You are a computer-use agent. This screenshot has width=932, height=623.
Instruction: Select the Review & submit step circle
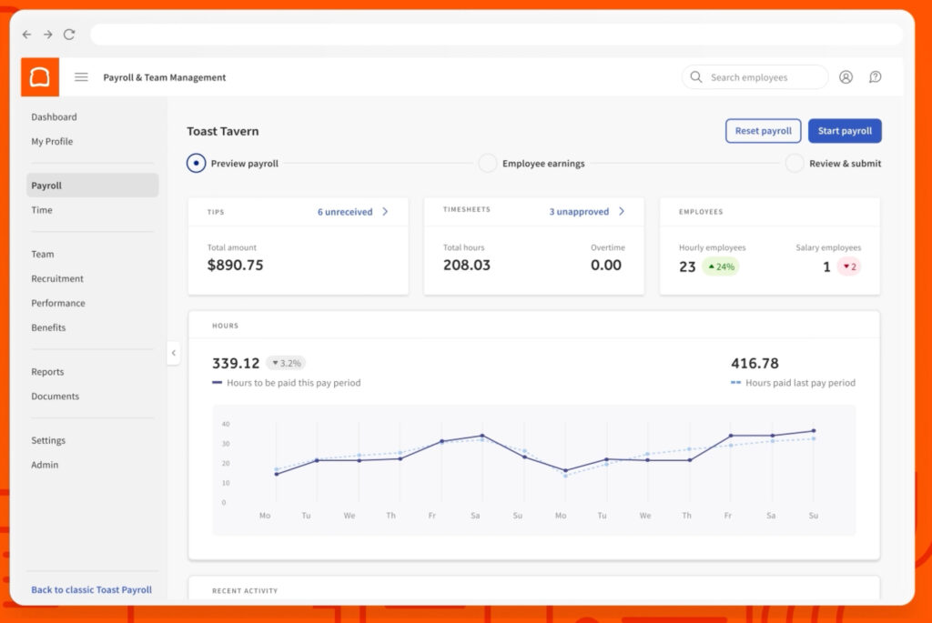(795, 163)
